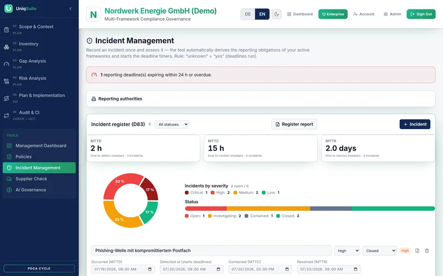Click the Management Dashboard grid icon
This screenshot has height=276, width=443.
(9, 146)
